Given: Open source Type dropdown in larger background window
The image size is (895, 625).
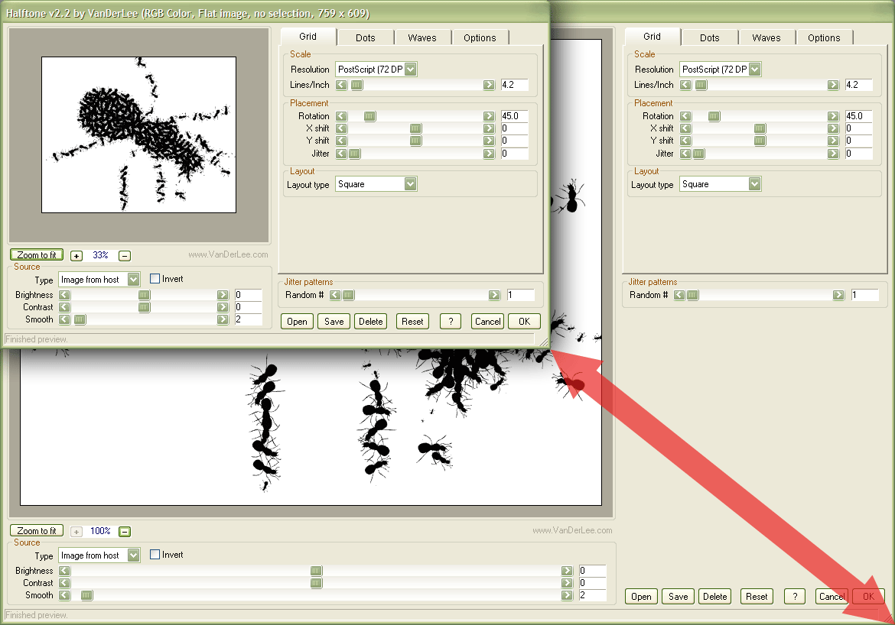Looking at the screenshot, I should (x=134, y=555).
